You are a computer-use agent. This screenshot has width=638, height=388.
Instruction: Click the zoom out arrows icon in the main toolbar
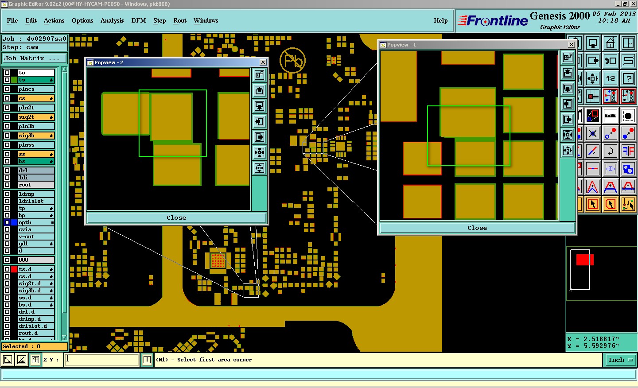pos(593,78)
